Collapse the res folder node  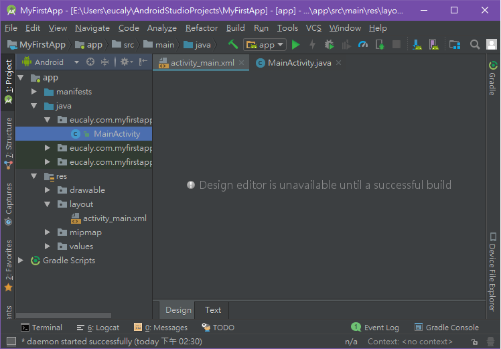(34, 176)
